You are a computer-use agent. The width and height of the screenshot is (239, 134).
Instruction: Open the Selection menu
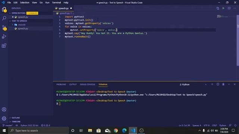(x=25, y=3)
